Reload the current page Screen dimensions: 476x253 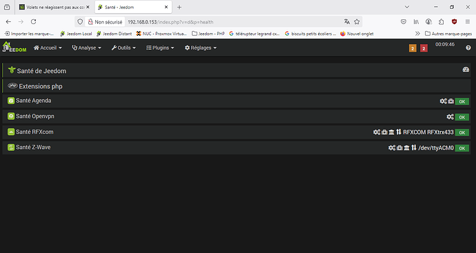[33, 21]
